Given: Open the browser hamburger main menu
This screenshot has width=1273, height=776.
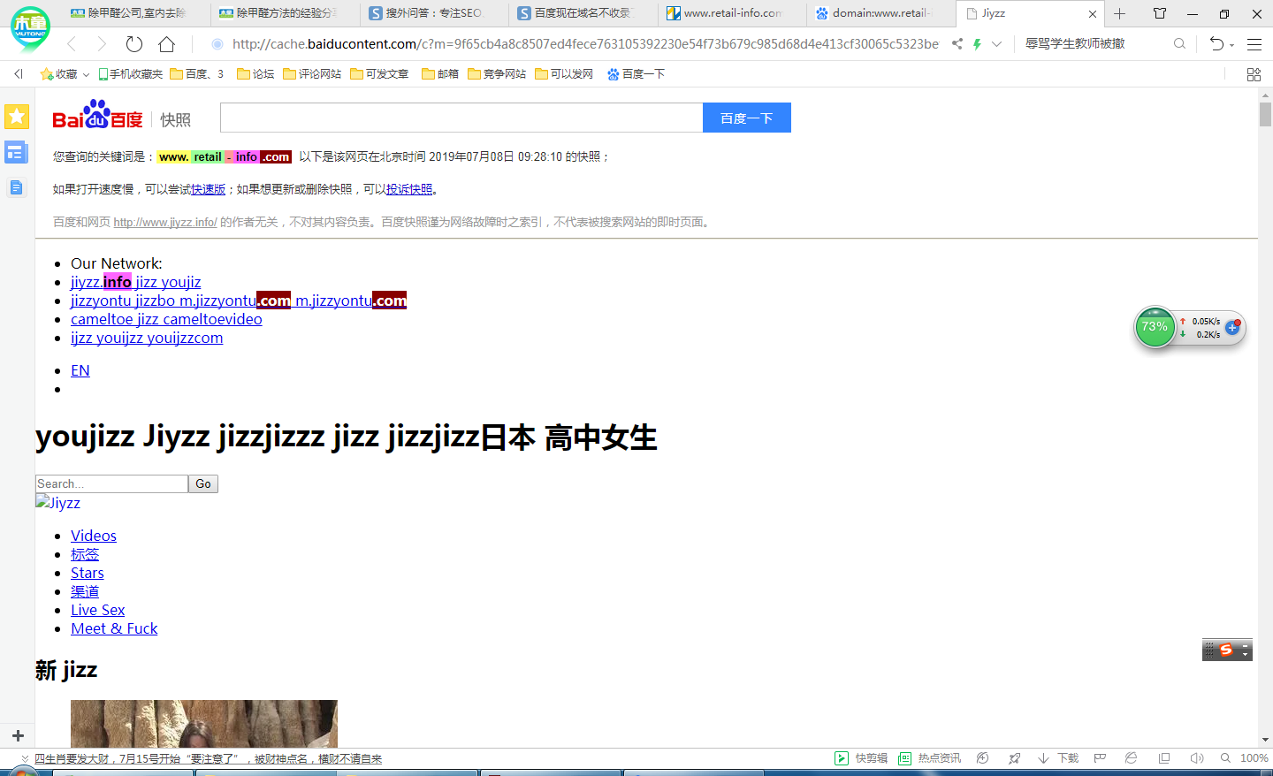Looking at the screenshot, I should 1254,44.
